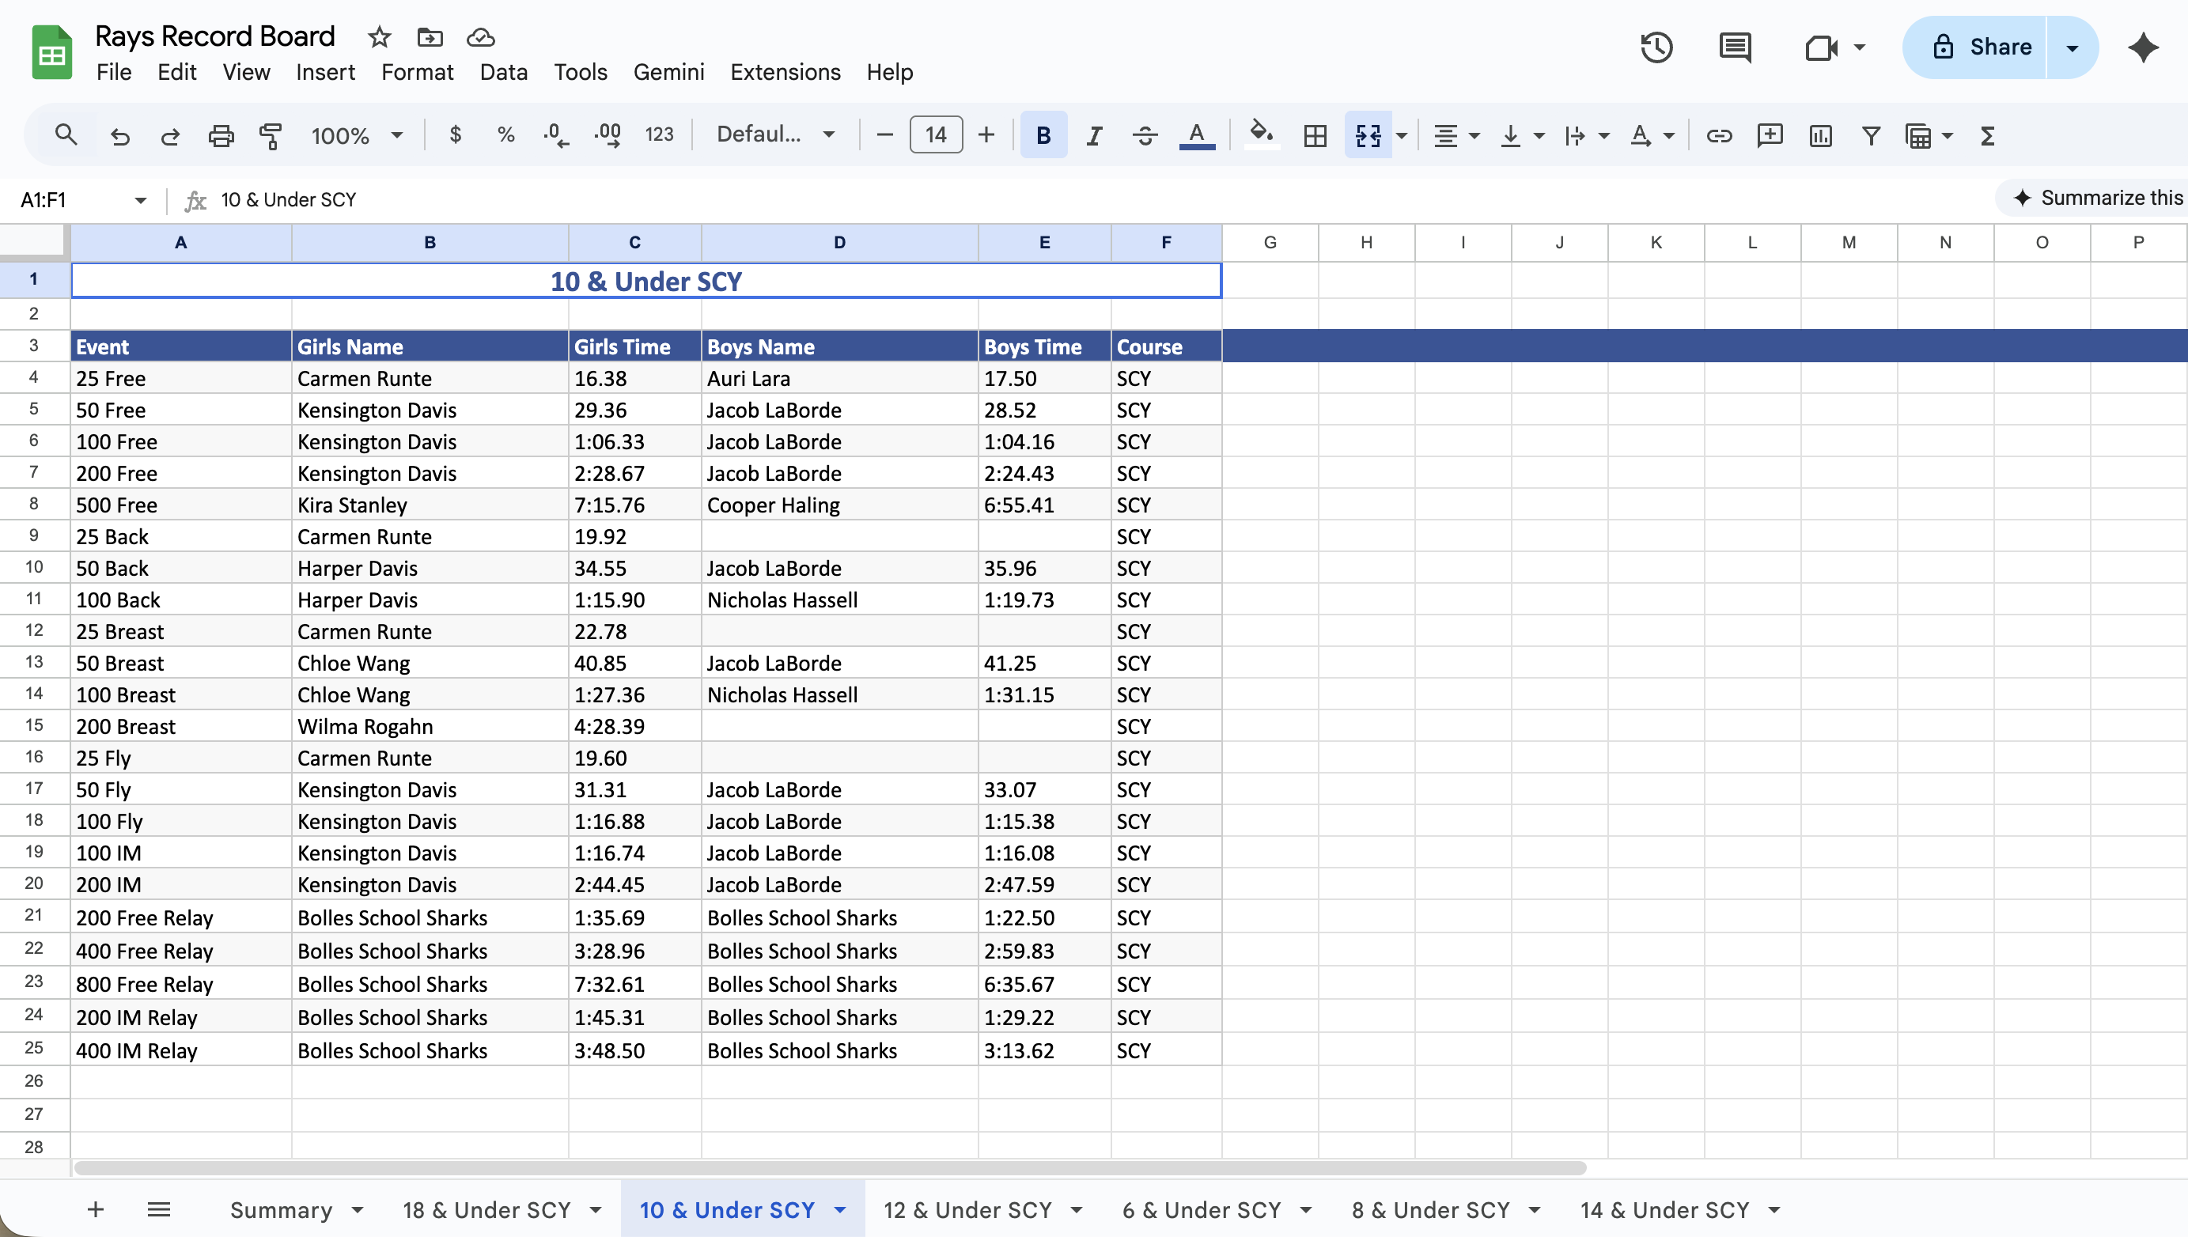
Task: Expand the name box dropdown arrow
Action: [x=140, y=201]
